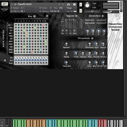The image size is (127, 127).
Task: Click the Reverb knob
Action: (x=67, y=44)
